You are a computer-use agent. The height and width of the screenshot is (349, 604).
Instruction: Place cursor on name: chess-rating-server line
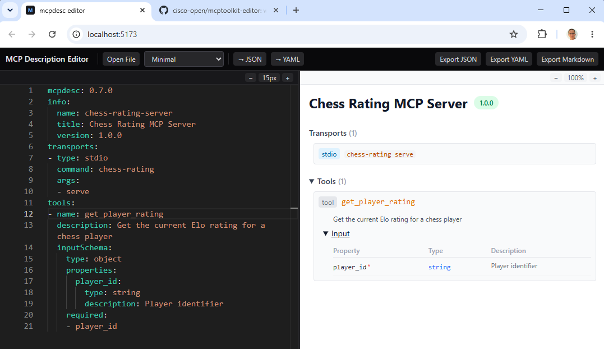(x=114, y=113)
